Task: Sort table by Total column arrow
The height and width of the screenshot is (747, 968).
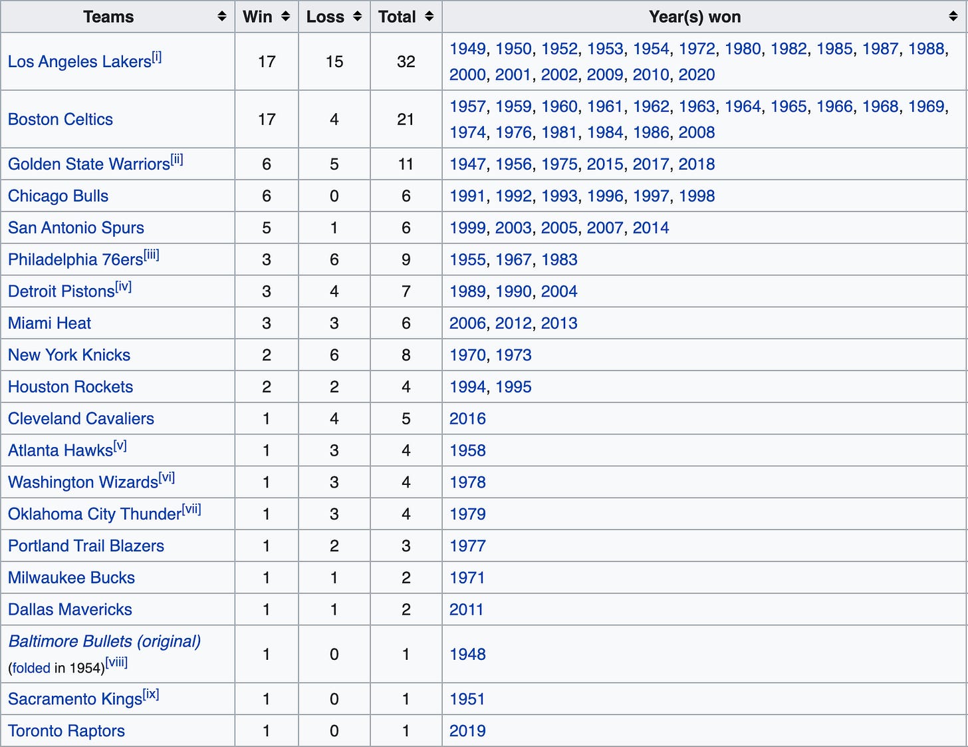Action: (x=429, y=17)
